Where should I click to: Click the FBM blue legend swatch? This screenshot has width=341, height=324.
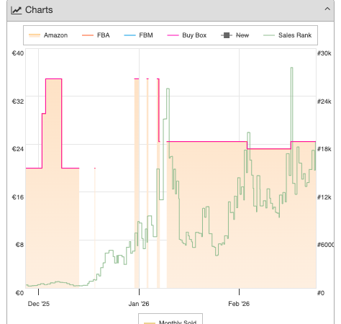[129, 35]
